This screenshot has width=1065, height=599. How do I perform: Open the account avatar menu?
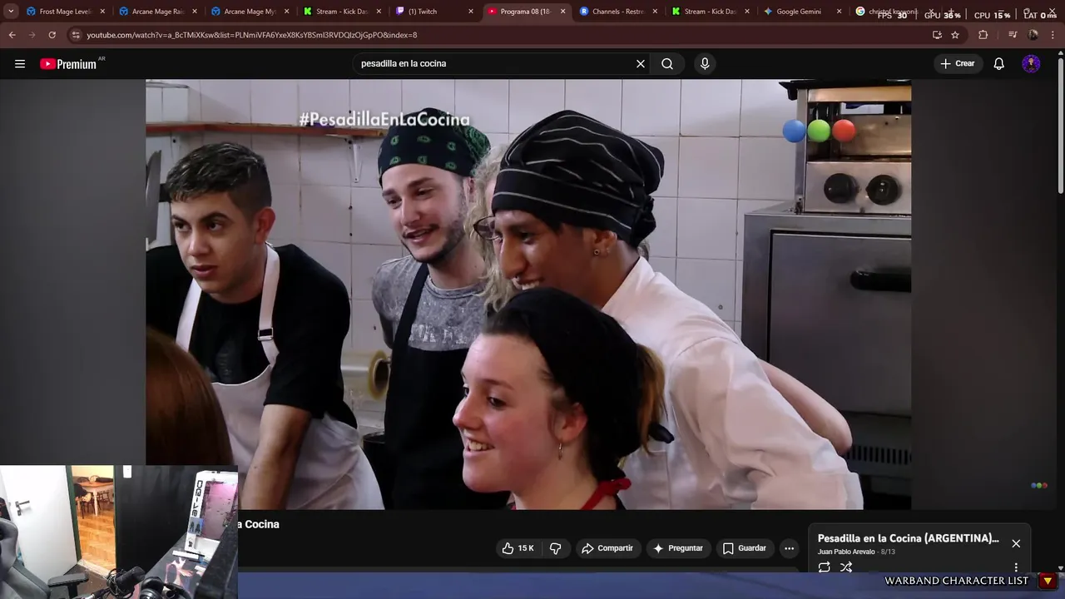click(x=1031, y=64)
